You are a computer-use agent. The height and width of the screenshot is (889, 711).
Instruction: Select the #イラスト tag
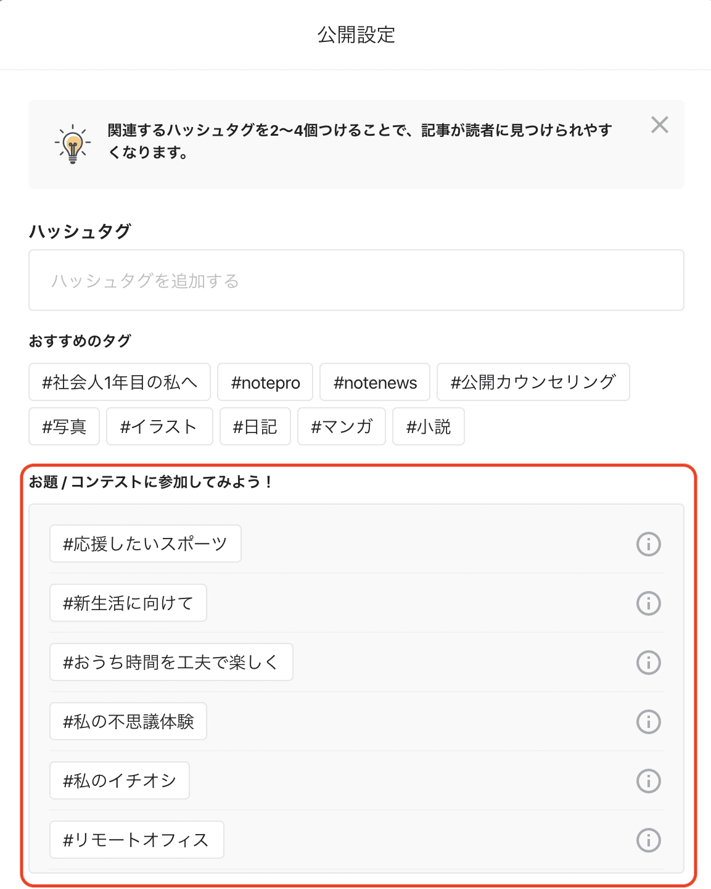tap(159, 426)
